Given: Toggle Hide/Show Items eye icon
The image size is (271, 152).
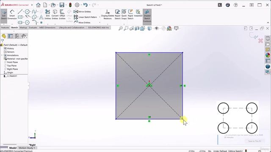Looking at the screenshot, I should coord(157,28).
